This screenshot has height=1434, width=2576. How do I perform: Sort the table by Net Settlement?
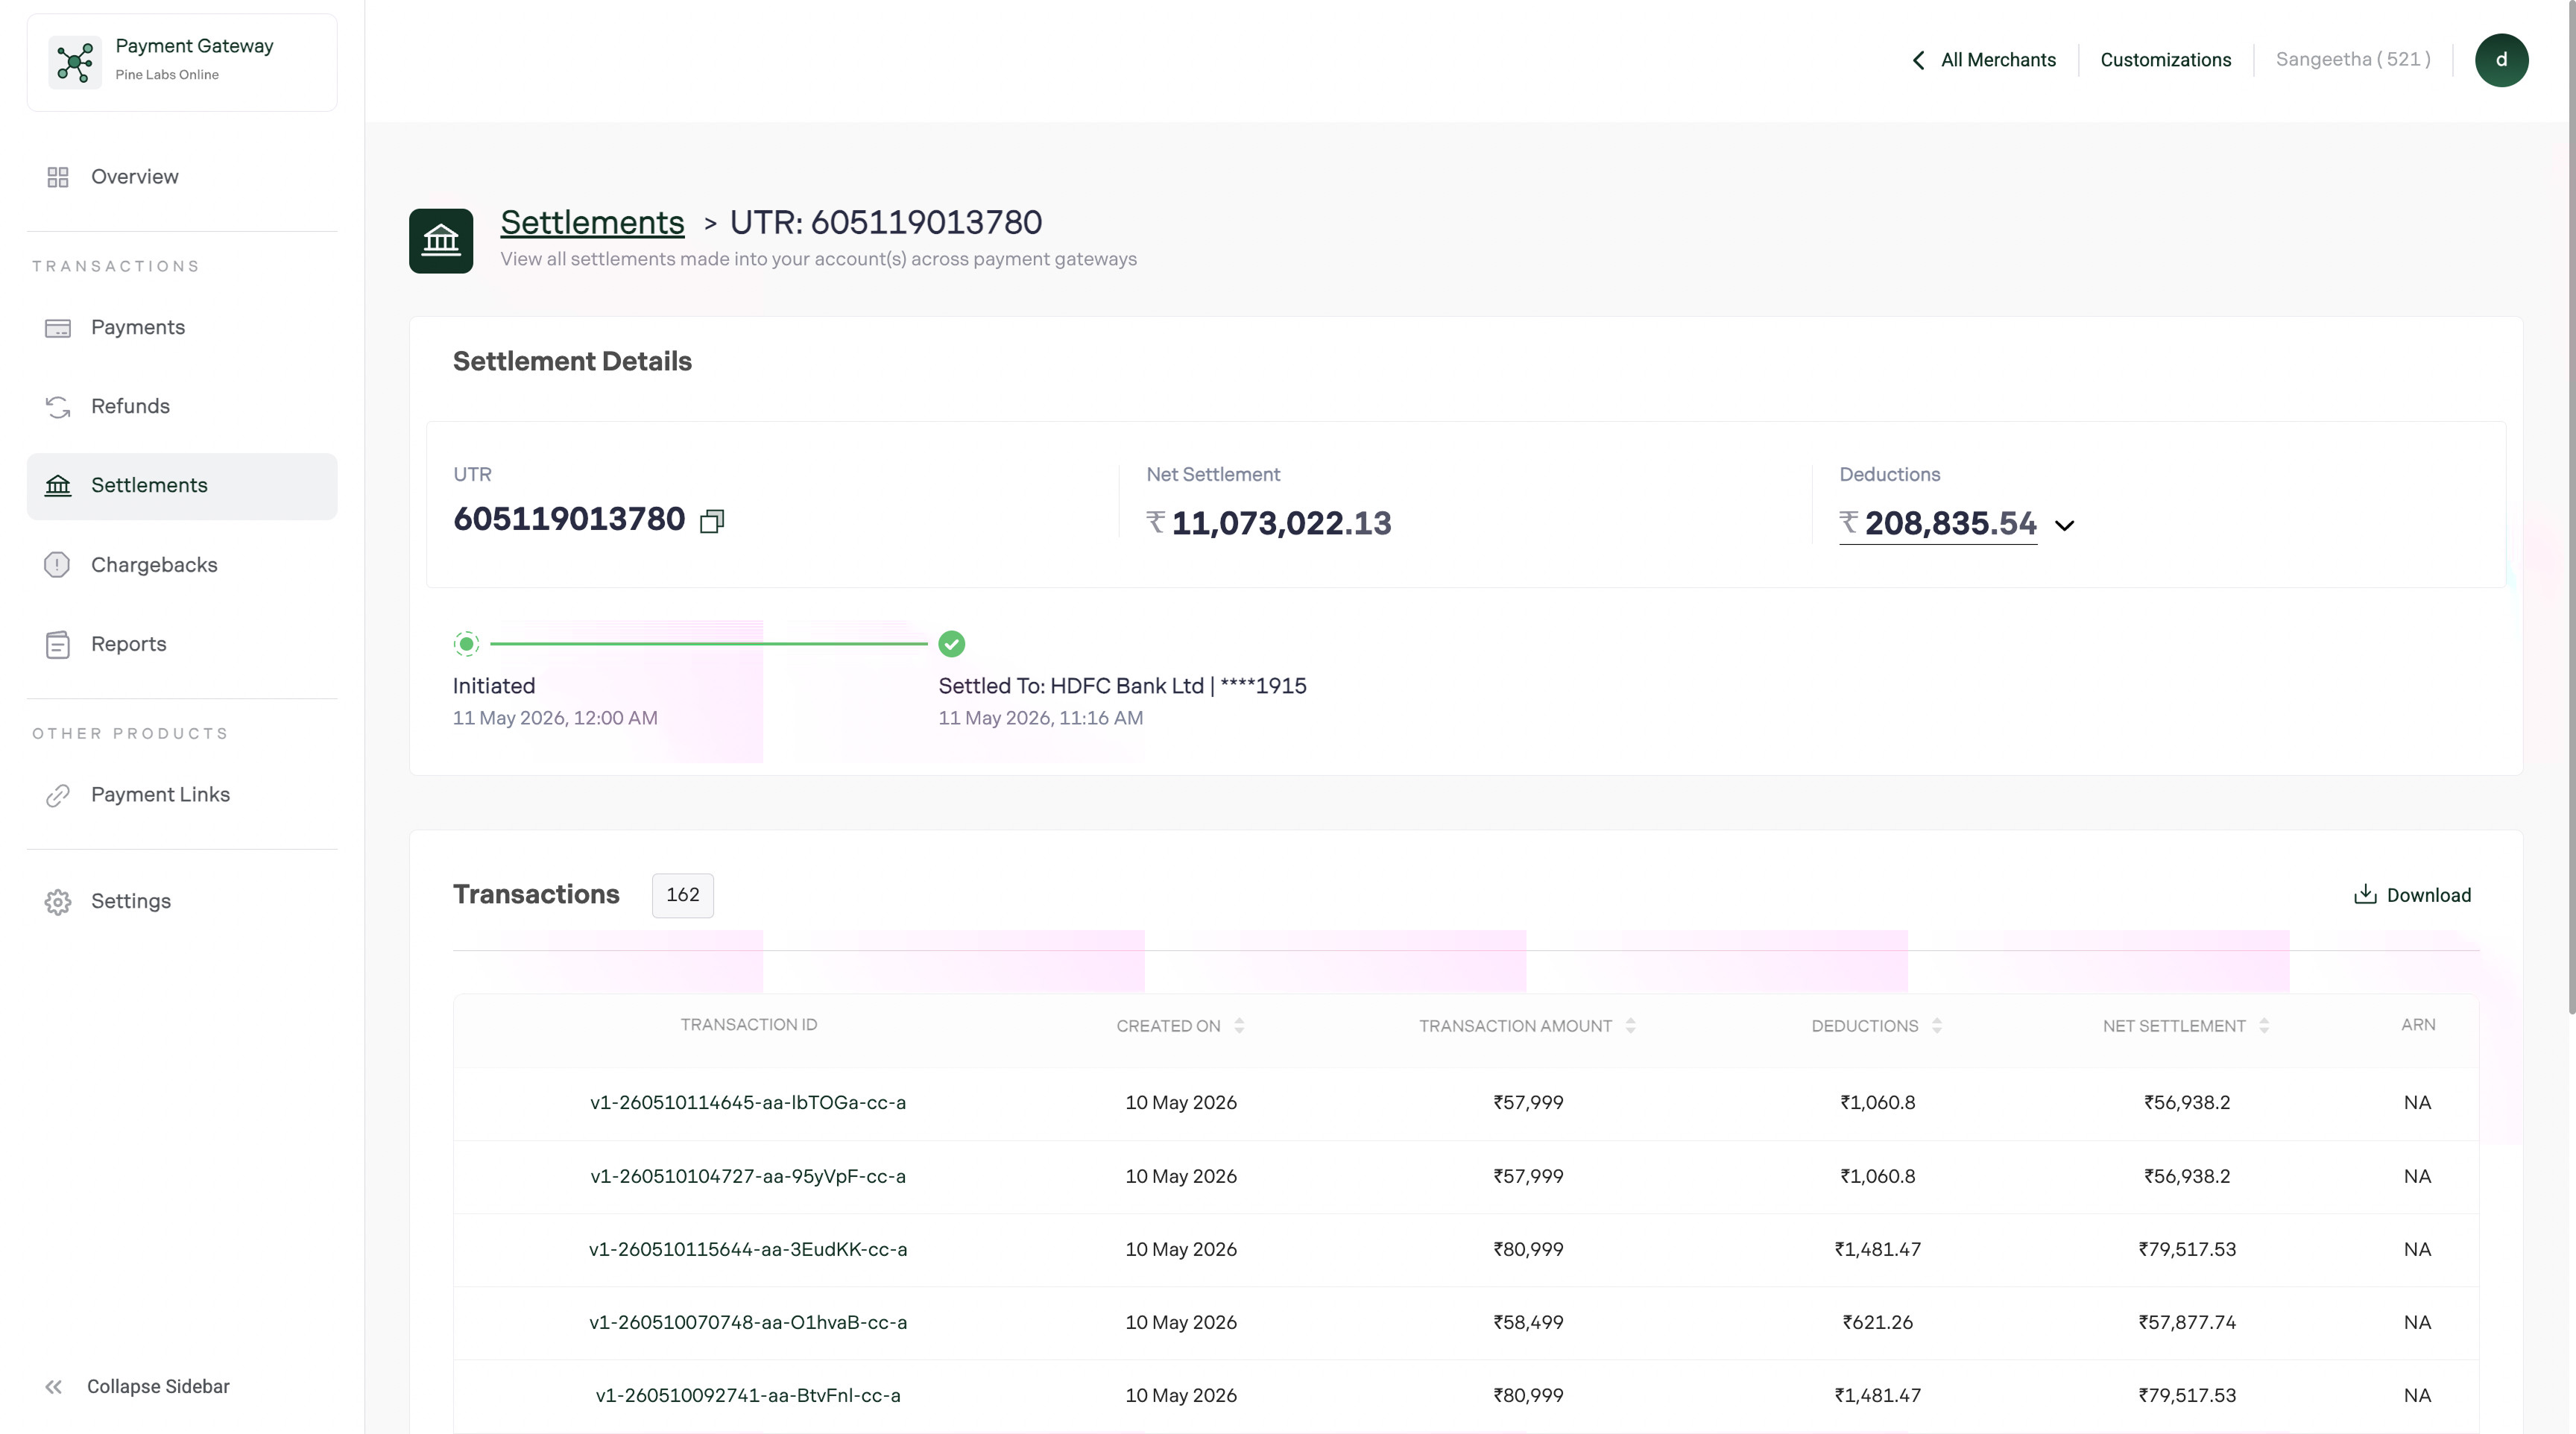point(2264,1026)
